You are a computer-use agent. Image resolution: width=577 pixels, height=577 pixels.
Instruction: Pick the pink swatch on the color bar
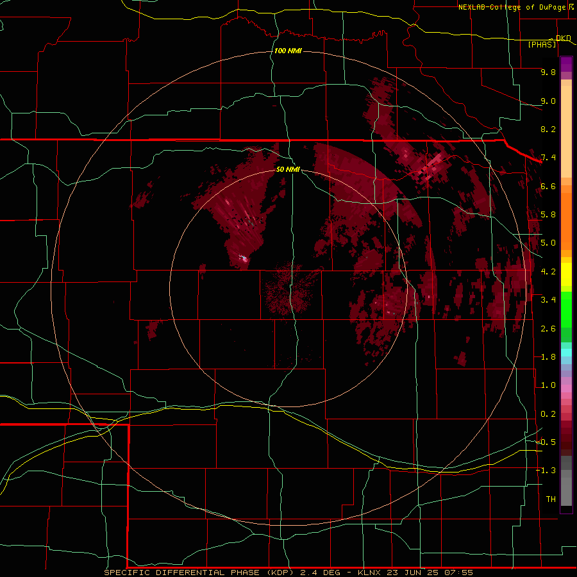pyautogui.click(x=566, y=389)
